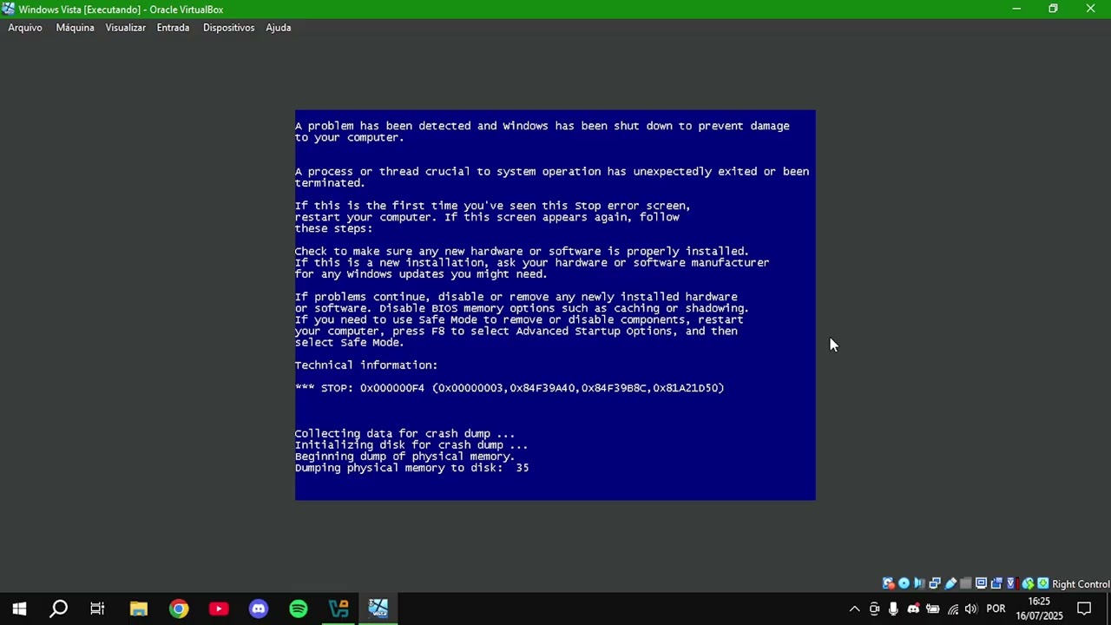
Task: Click the optical disc status icon
Action: tap(904, 583)
